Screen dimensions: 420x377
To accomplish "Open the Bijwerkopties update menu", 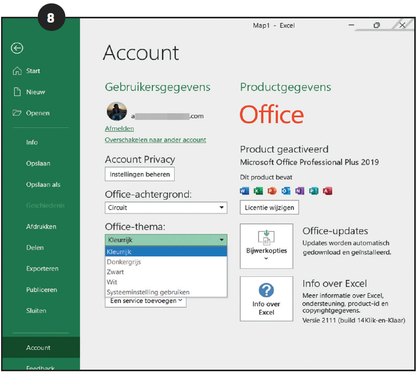I will tap(267, 246).
